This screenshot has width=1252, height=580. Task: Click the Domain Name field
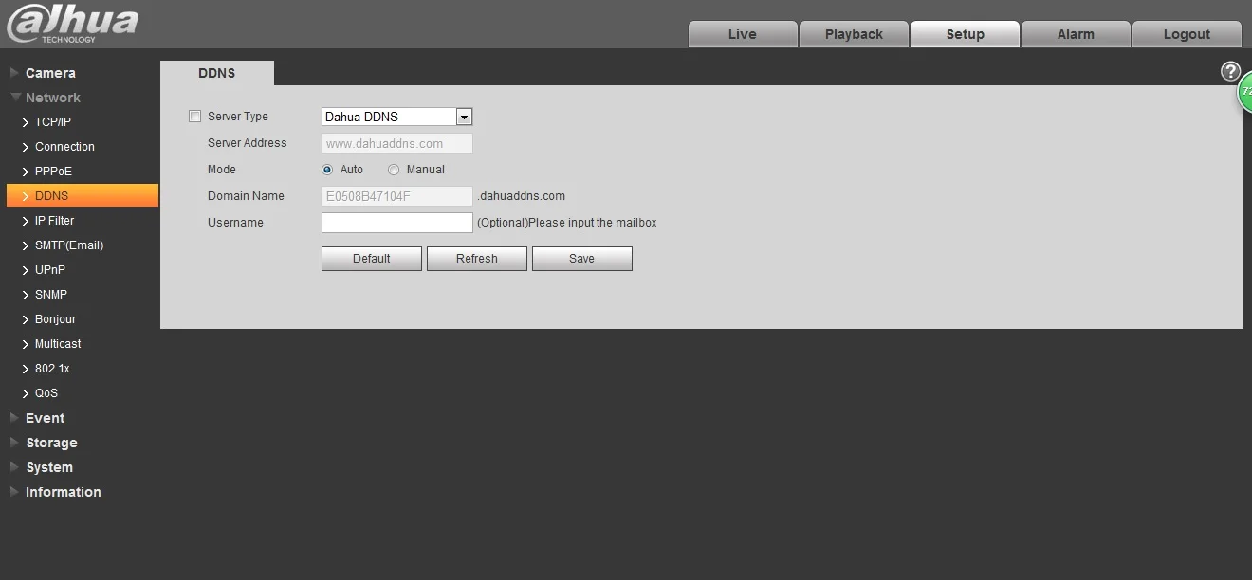396,196
